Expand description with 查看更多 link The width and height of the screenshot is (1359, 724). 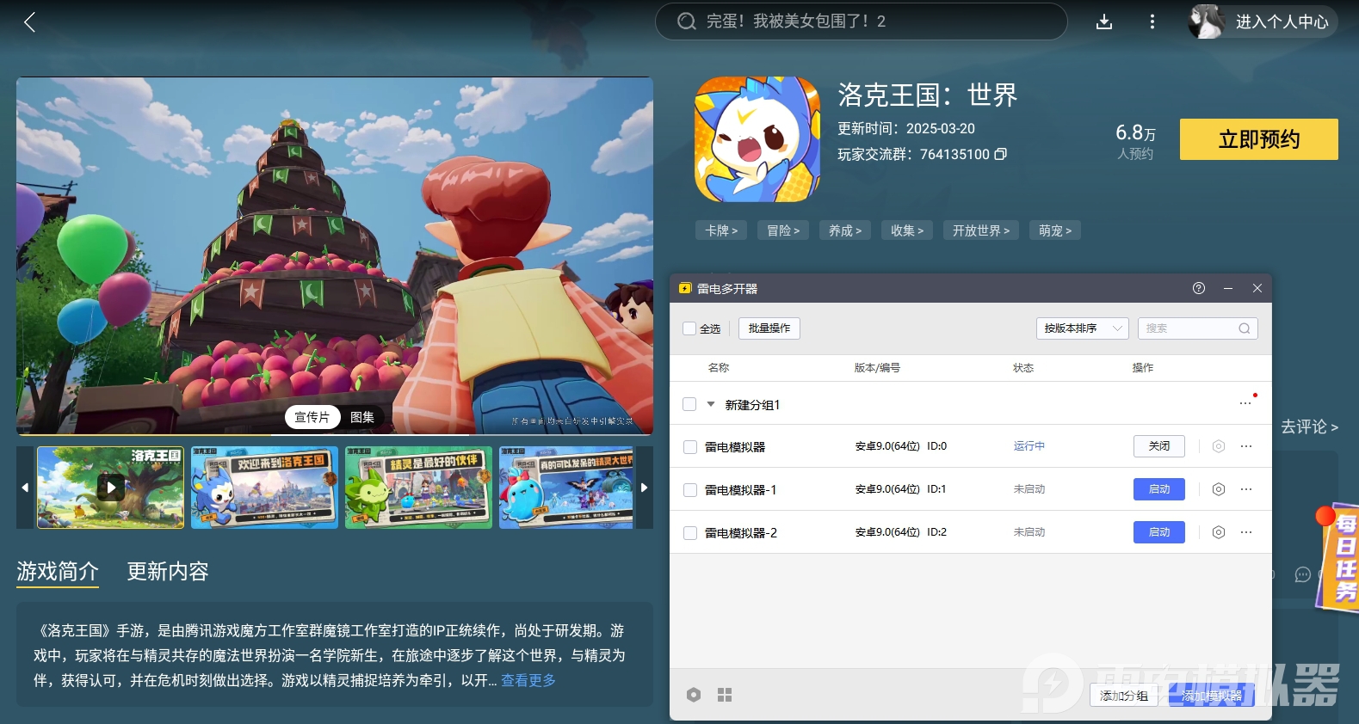coord(528,680)
